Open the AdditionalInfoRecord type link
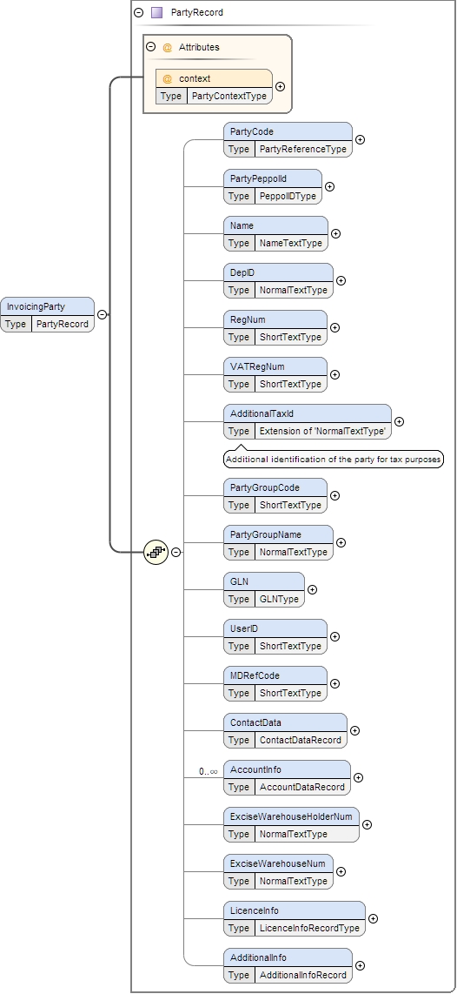 click(x=303, y=975)
